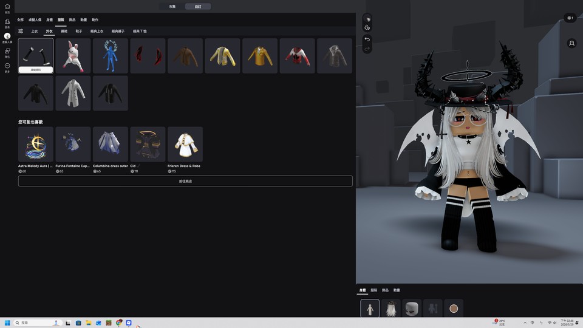Click the Charts icon in the sidebar
583x328 pixels.
[x=7, y=22]
